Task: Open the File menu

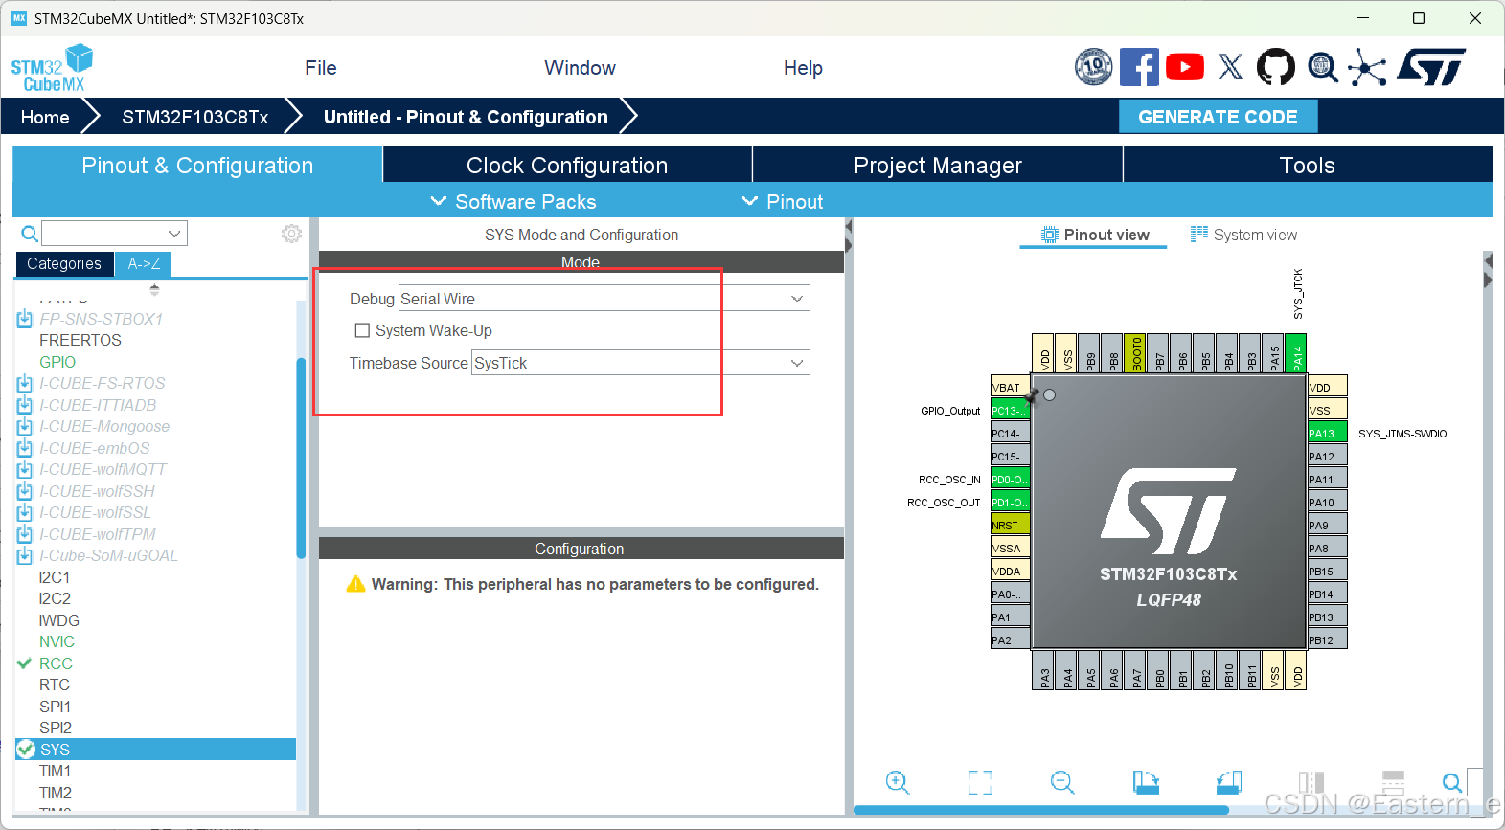Action: pos(321,68)
